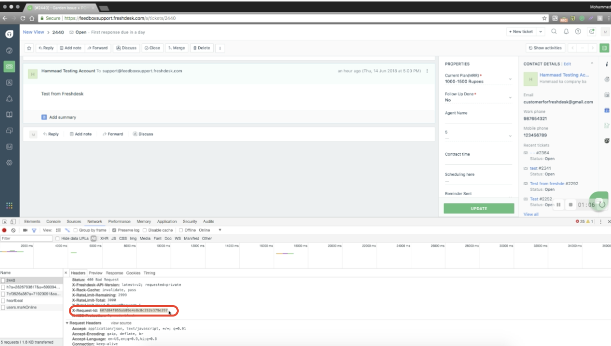Open the Forums icon in sidebar
The image size is (611, 346).
click(x=9, y=131)
